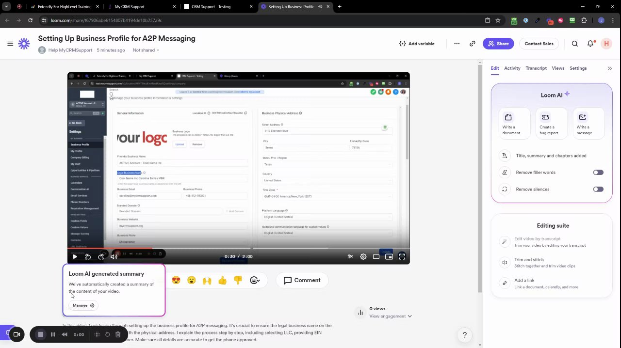
Task: React with thumbs down emoji
Action: tap(238, 280)
